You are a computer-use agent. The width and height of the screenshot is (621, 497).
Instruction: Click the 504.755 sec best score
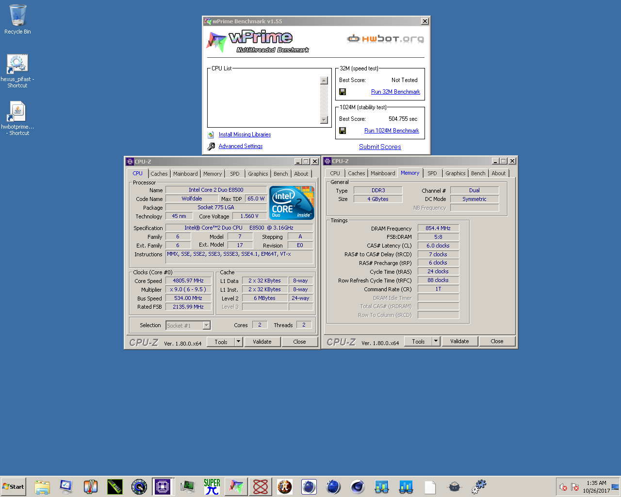pyautogui.click(x=403, y=119)
